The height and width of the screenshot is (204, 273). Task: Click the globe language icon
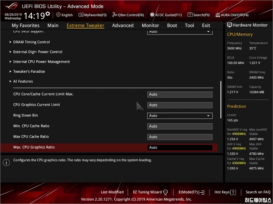[58, 15]
